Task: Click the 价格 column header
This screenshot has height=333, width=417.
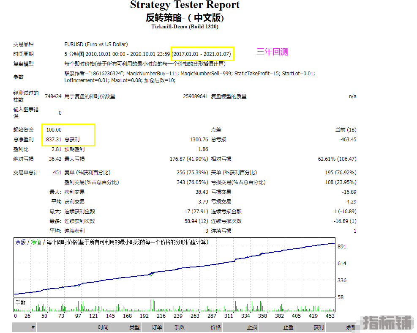Action: click(x=215, y=327)
